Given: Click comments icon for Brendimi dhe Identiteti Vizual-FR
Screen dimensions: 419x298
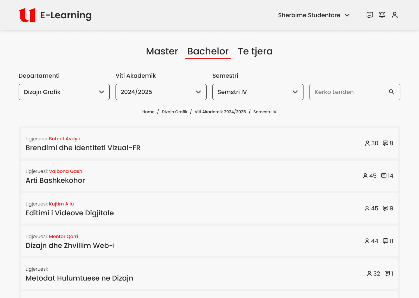Looking at the screenshot, I should 386,143.
